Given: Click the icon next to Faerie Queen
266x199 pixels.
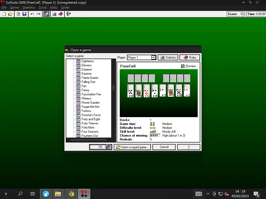Looking at the screenshot, I should pos(78,78).
